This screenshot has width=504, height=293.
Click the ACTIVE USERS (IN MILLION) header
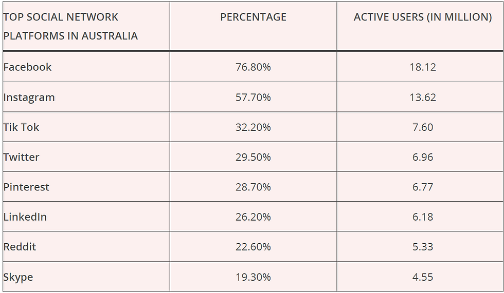pyautogui.click(x=423, y=17)
